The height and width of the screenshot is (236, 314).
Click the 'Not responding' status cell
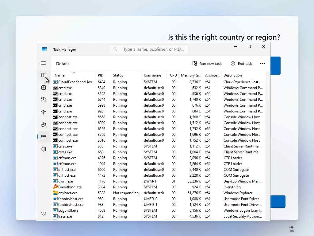pos(126,193)
